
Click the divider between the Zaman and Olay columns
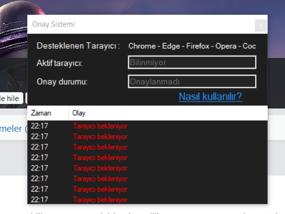point(69,113)
